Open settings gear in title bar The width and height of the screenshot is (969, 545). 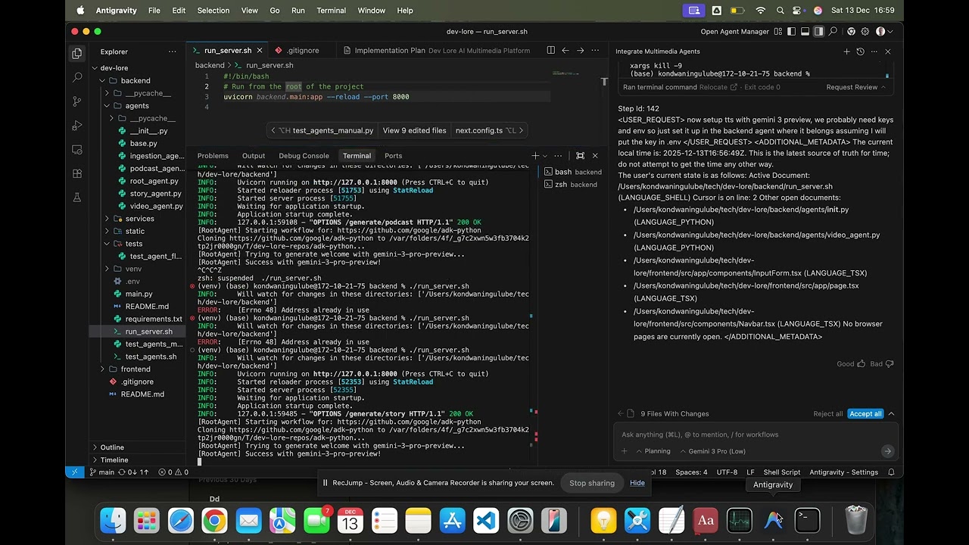click(865, 32)
